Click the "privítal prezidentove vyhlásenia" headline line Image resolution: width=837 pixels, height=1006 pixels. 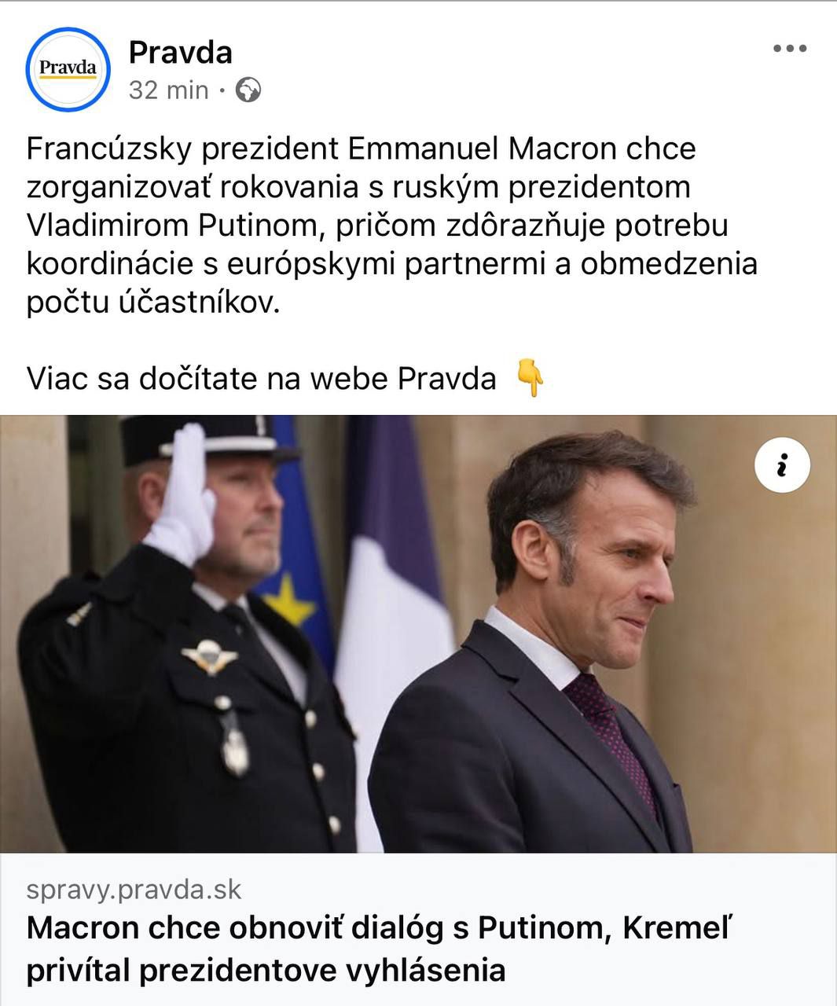point(266,971)
